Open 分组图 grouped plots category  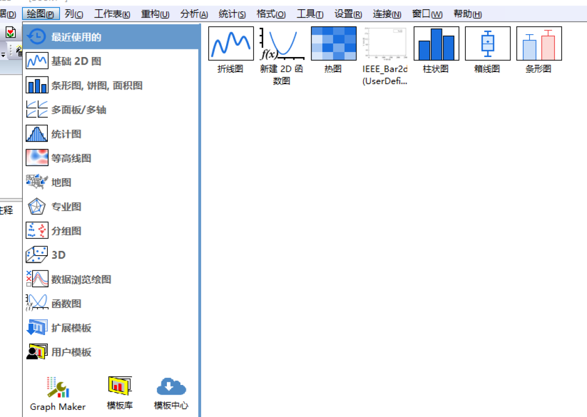coord(111,231)
